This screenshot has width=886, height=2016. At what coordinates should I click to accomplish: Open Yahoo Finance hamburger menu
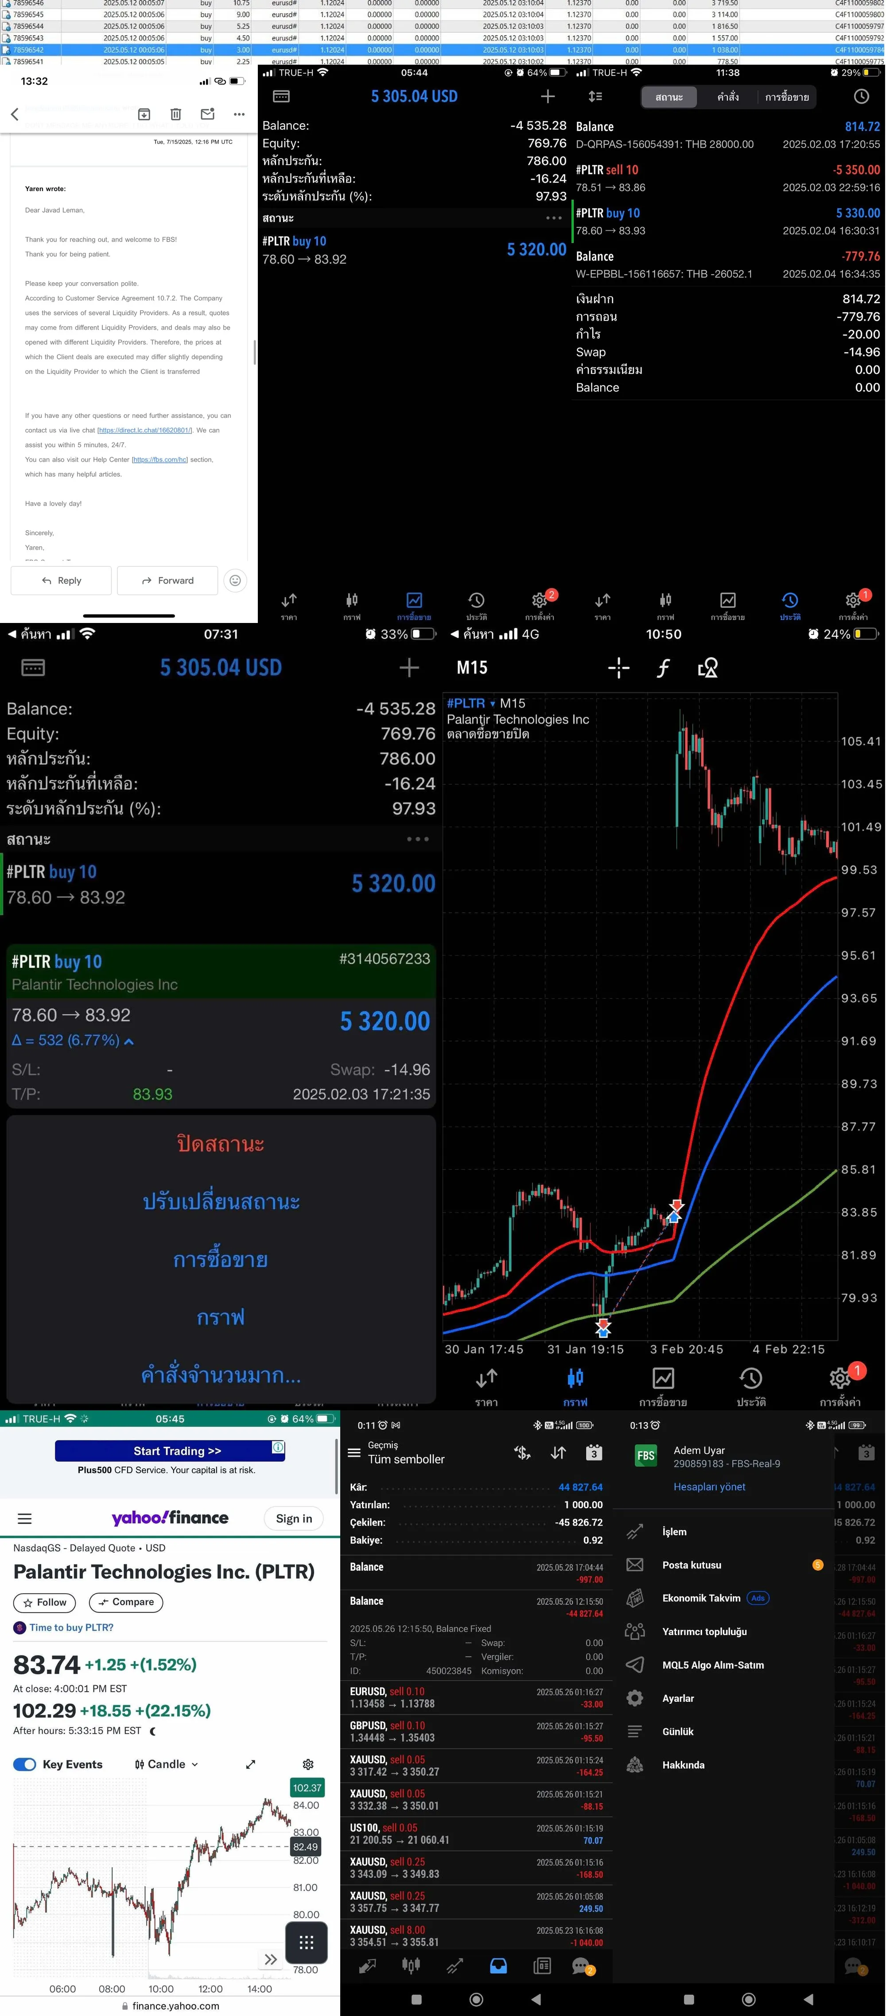click(25, 1518)
